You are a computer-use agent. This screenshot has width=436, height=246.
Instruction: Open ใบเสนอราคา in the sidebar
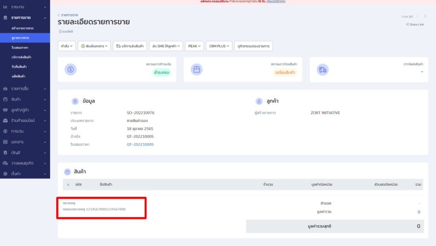click(20, 47)
